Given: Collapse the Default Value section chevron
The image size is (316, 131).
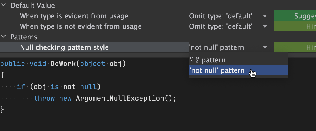Looking at the screenshot, I should 3,6.
